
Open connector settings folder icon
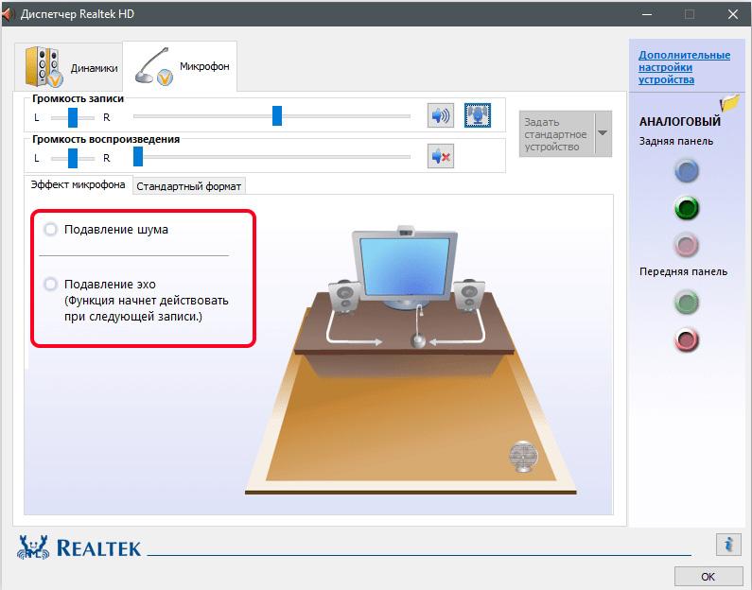coord(729,102)
